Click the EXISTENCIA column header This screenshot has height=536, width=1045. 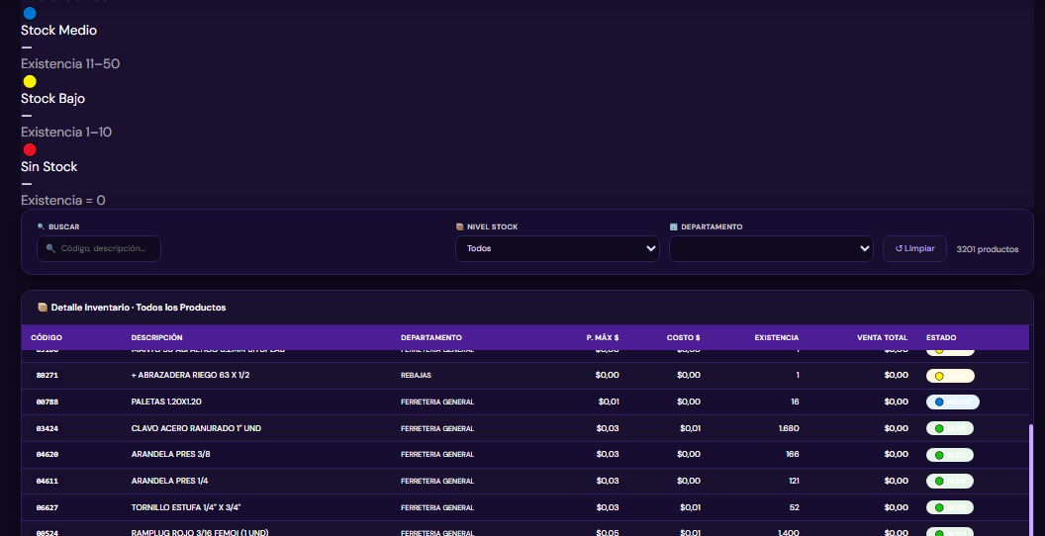coord(777,337)
